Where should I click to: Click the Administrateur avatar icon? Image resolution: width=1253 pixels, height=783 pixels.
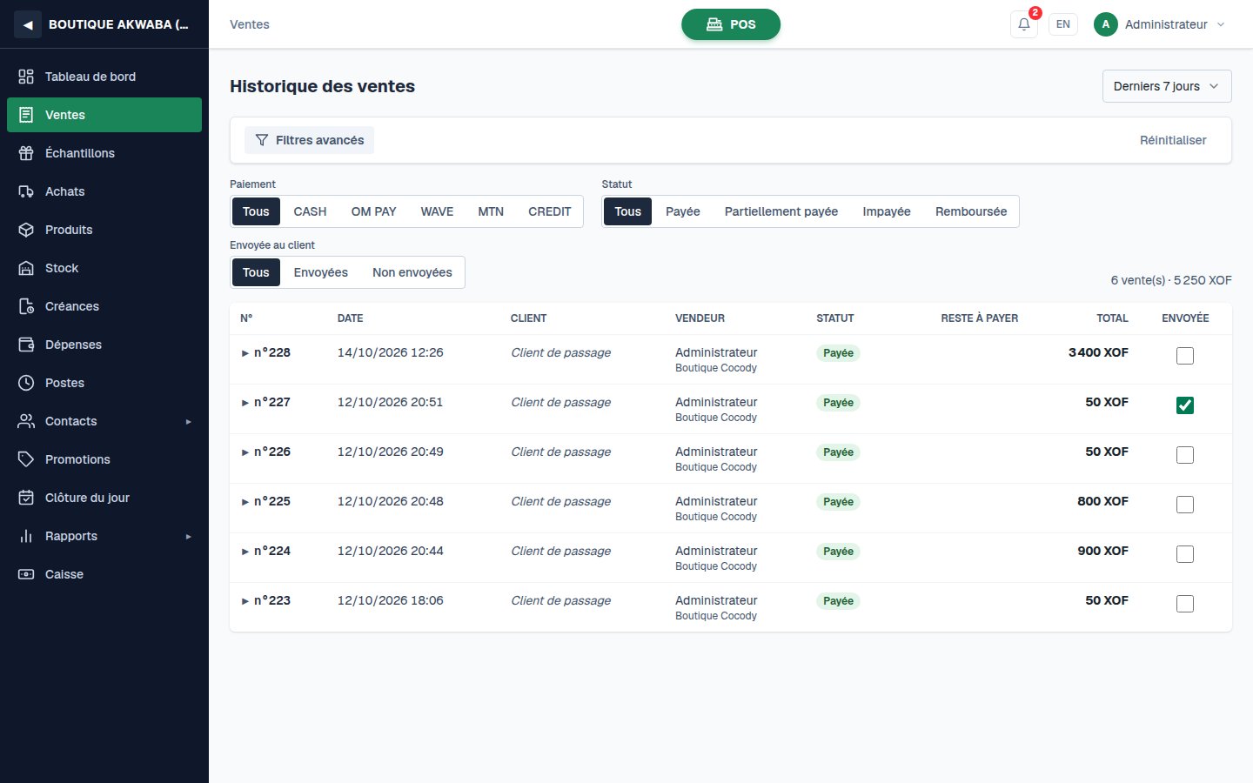click(1106, 24)
